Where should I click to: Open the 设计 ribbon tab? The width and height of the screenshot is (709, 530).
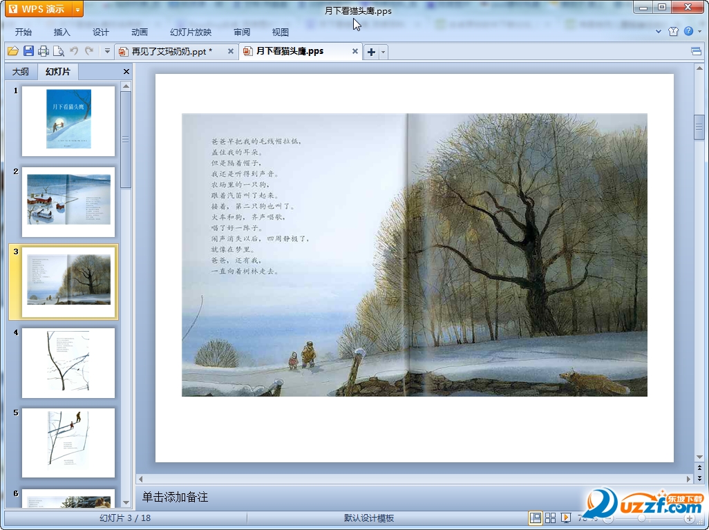[101, 32]
